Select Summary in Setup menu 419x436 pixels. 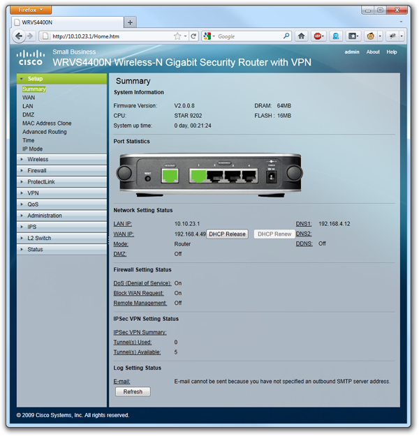[34, 89]
